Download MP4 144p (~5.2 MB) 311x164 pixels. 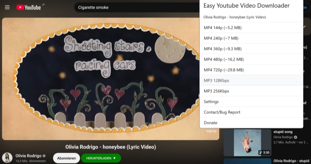point(251,28)
